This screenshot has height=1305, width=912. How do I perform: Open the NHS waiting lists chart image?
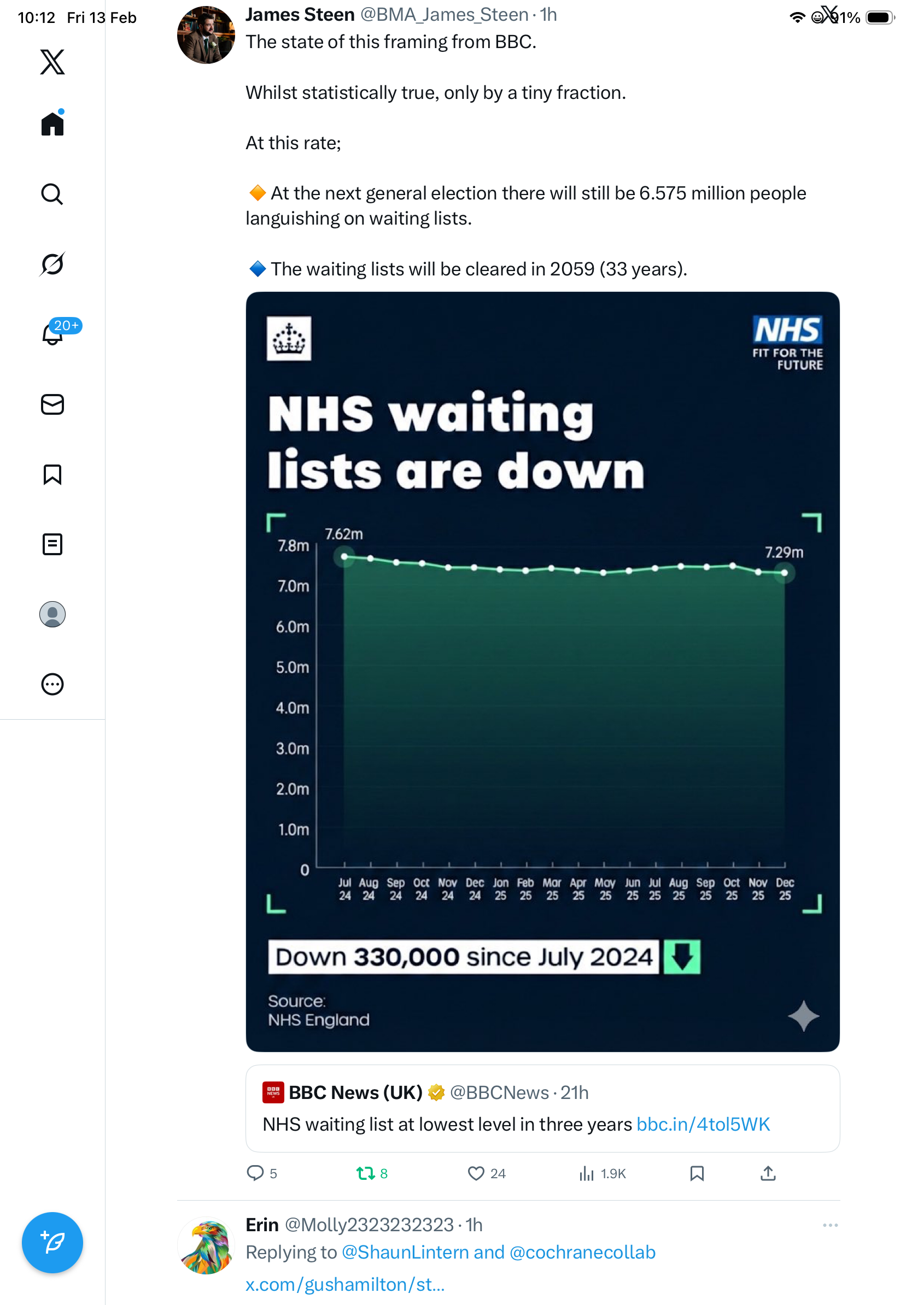pos(542,671)
